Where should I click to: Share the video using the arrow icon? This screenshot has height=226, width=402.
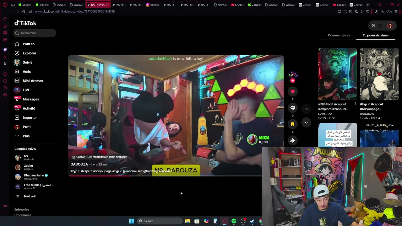[292, 140]
